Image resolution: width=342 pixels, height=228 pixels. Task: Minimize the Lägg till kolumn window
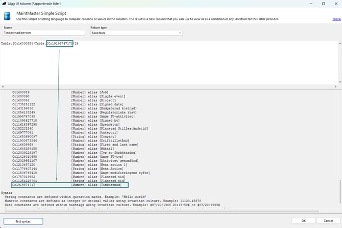309,3
